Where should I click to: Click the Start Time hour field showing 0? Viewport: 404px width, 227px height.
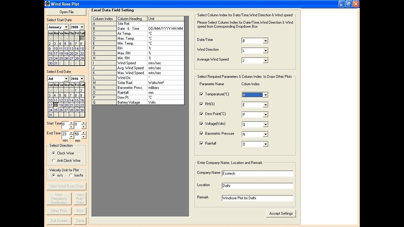point(65,125)
